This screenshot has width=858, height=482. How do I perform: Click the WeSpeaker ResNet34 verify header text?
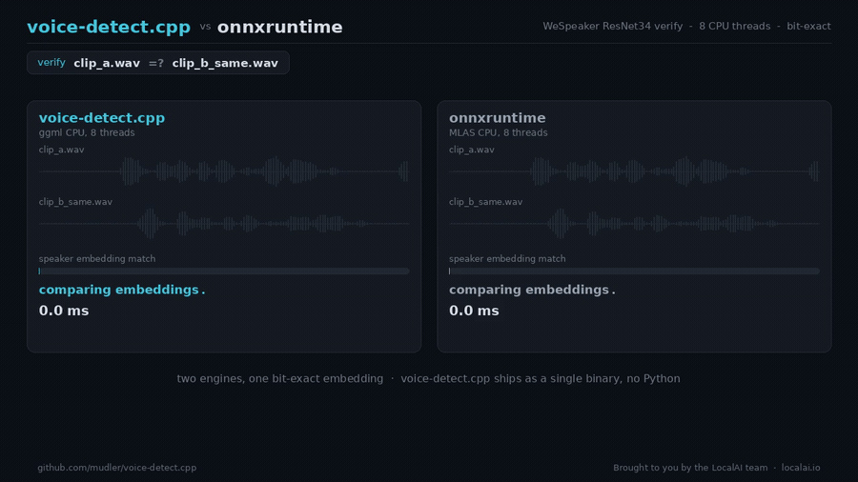[x=612, y=27]
